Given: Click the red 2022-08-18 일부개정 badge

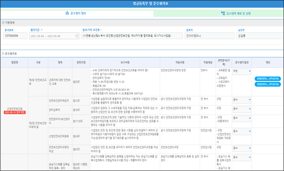Looking at the screenshot, I should pos(15,112).
